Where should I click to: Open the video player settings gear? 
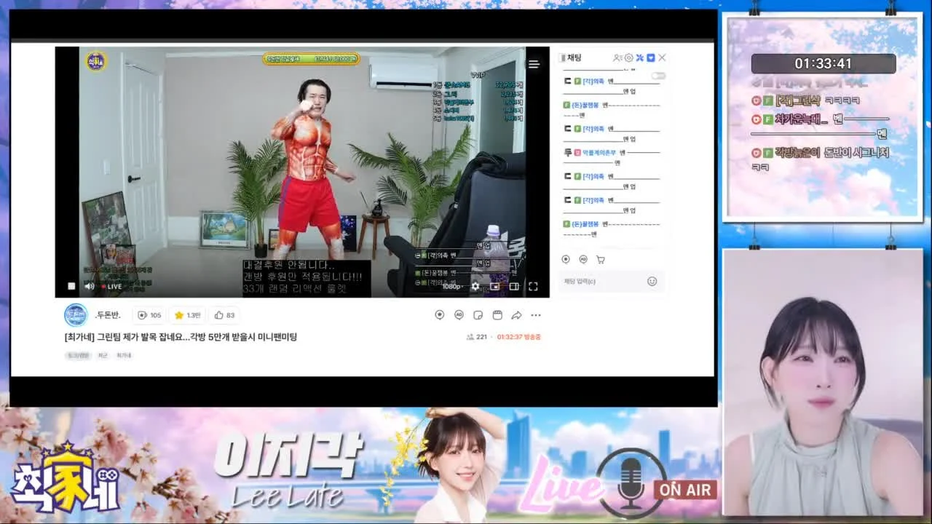coord(475,286)
